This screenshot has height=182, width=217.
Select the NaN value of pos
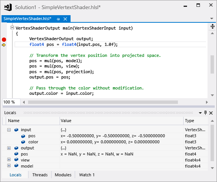[x=97, y=154]
